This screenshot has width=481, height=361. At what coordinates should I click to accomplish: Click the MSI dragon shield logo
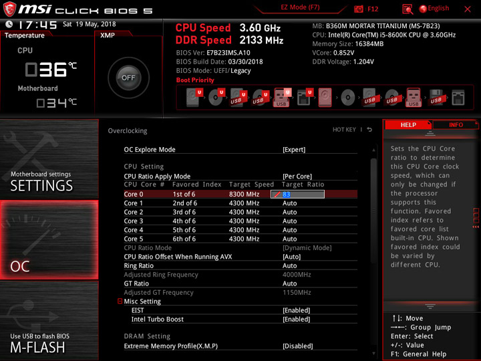coord(9,9)
